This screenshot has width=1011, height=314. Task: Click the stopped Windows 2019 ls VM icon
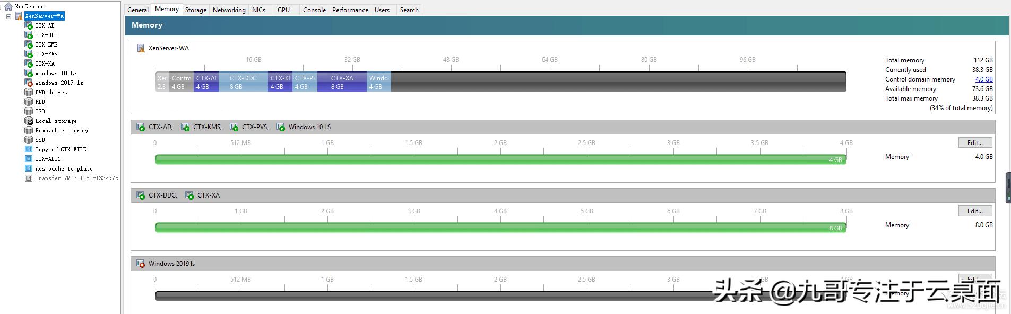click(29, 83)
